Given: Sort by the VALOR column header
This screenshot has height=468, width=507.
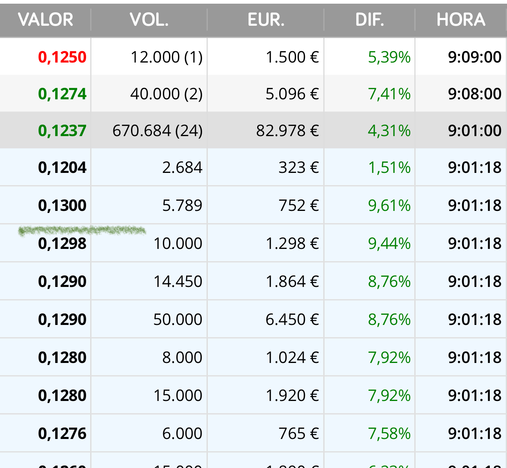Looking at the screenshot, I should (46, 20).
